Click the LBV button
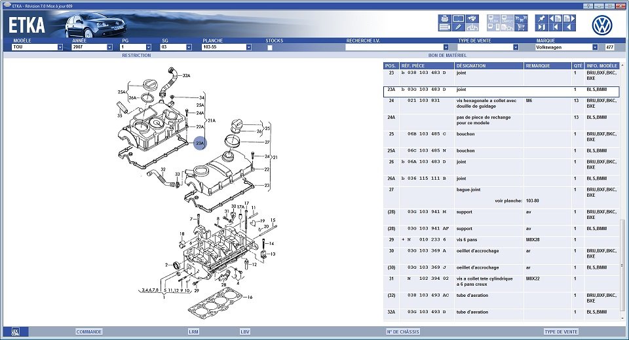Viewport: 629px width, 340px height. pos(244,331)
